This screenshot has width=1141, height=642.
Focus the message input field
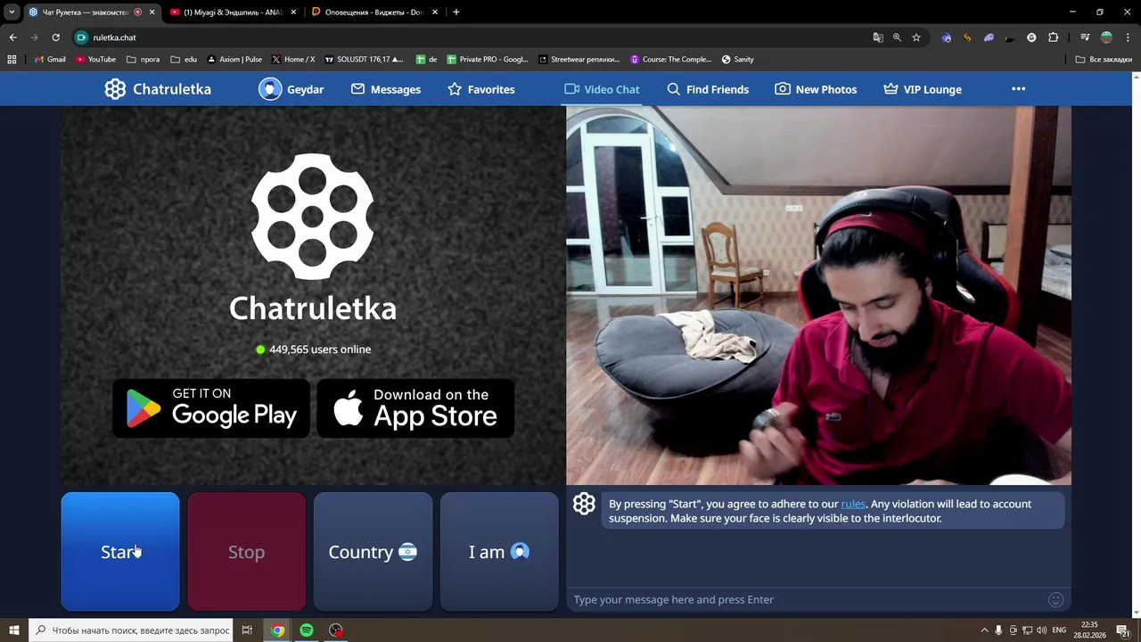tap(807, 599)
